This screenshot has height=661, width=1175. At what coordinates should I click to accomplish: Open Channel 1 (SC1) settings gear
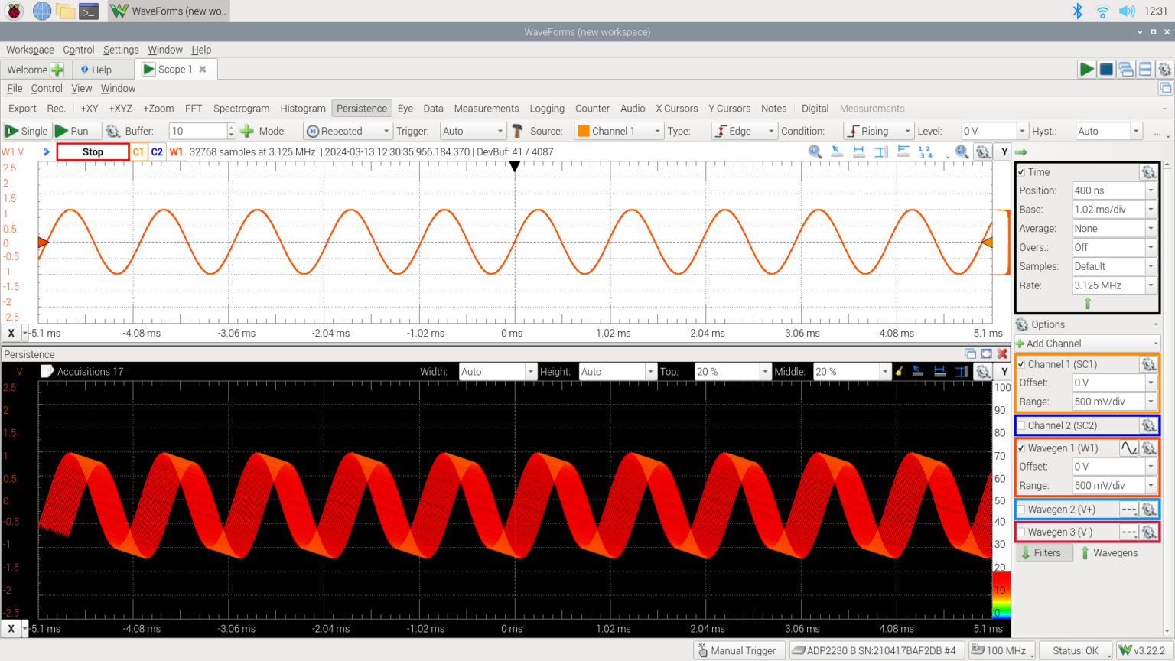(x=1149, y=364)
